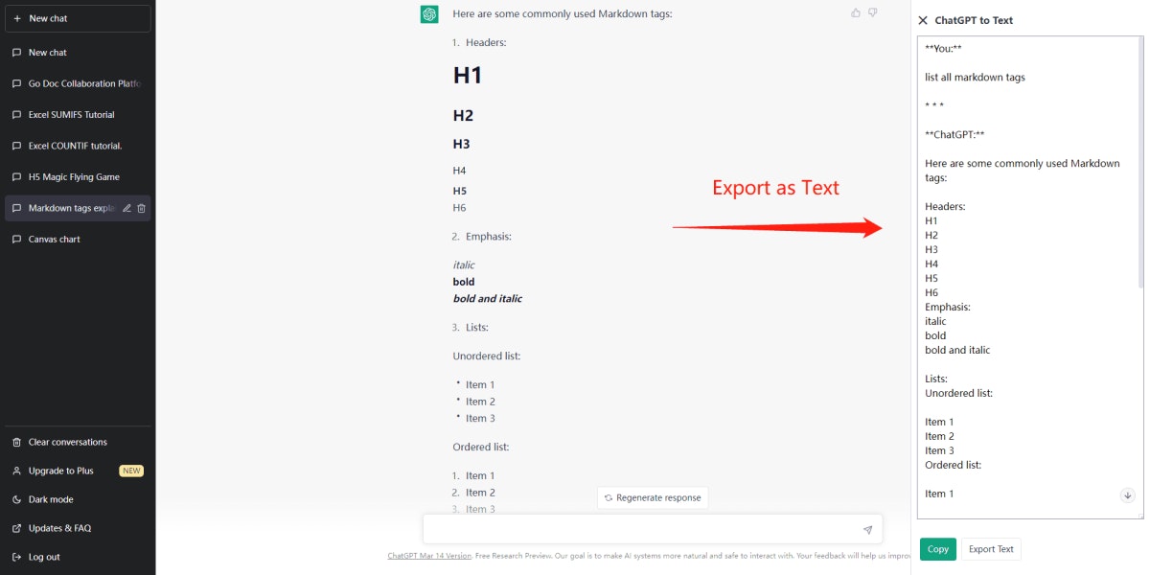Image resolution: width=1150 pixels, height=575 pixels.
Task: Click the Export Text button
Action: coord(991,549)
